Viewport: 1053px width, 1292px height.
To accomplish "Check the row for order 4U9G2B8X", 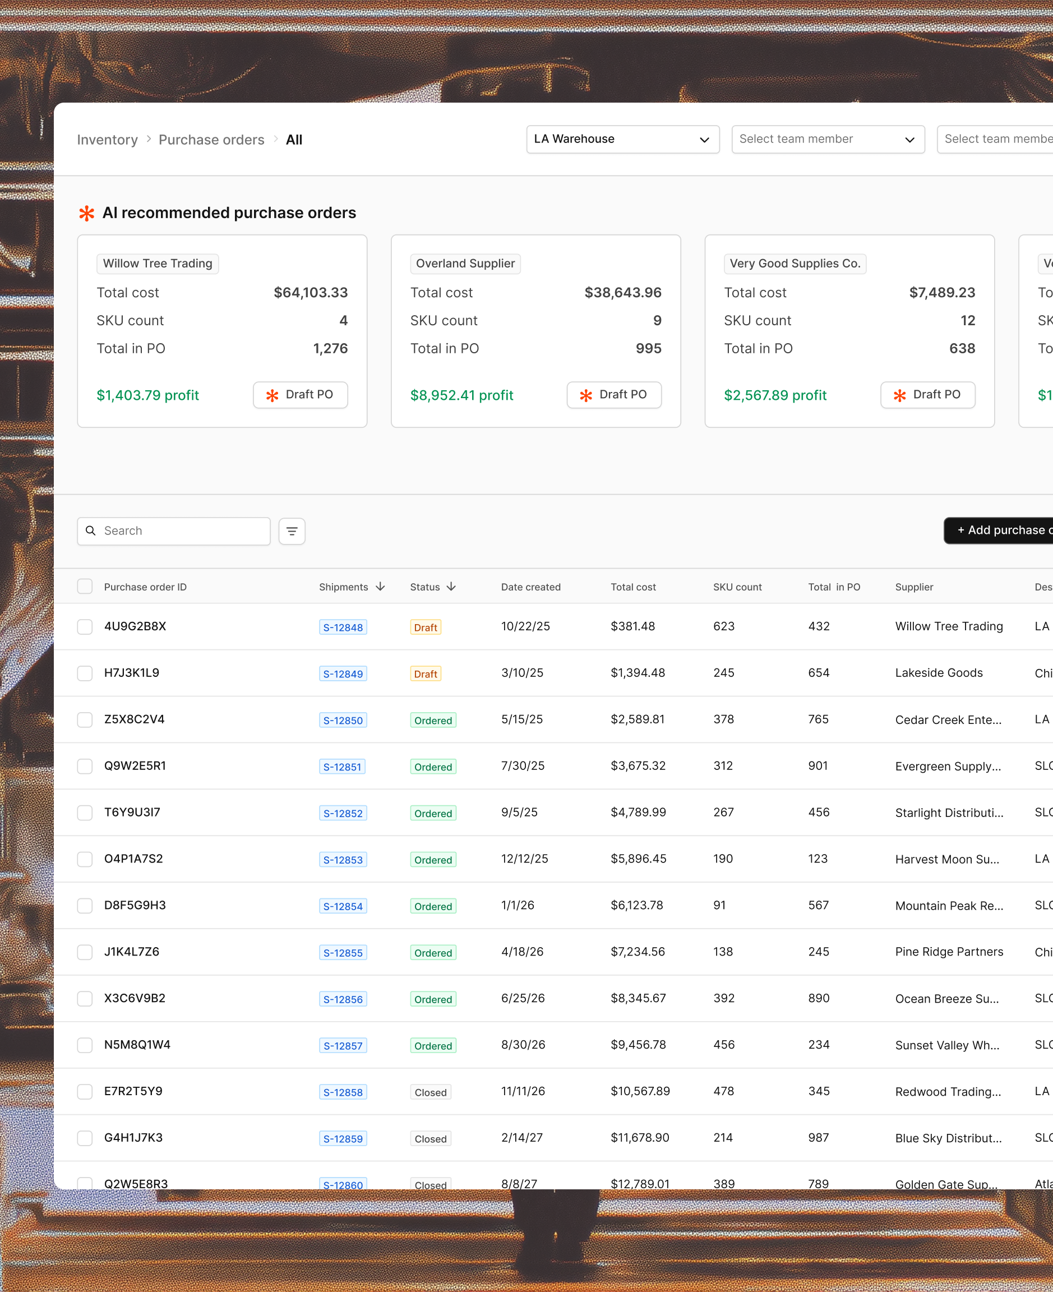I will [x=85, y=626].
